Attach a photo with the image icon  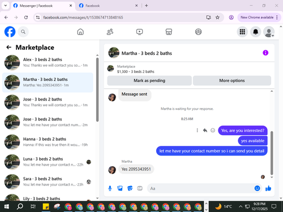(120, 188)
